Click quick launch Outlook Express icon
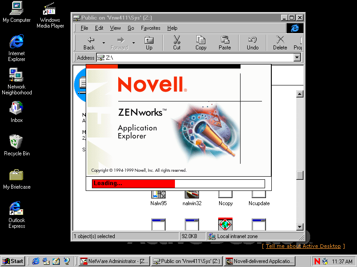 [x=46, y=261]
